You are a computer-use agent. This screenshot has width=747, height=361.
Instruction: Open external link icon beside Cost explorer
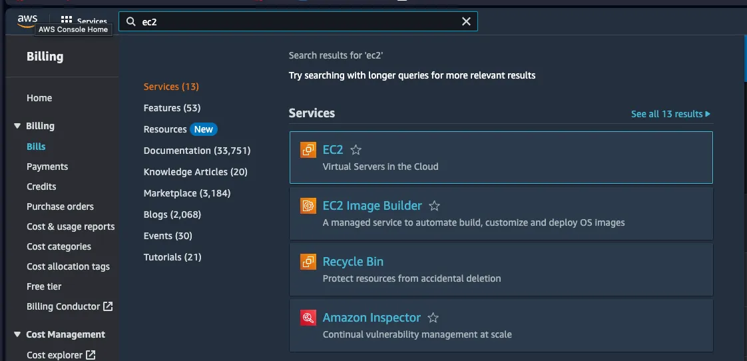[x=91, y=355]
